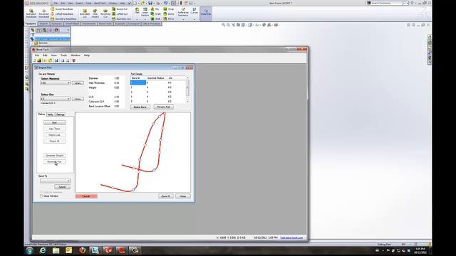This screenshot has width=456, height=256.
Task: Click the Revolved Cut tool
Action: pyautogui.click(x=105, y=14)
